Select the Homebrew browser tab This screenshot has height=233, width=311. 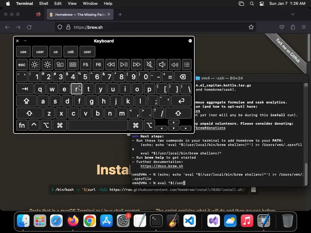[x=80, y=15]
